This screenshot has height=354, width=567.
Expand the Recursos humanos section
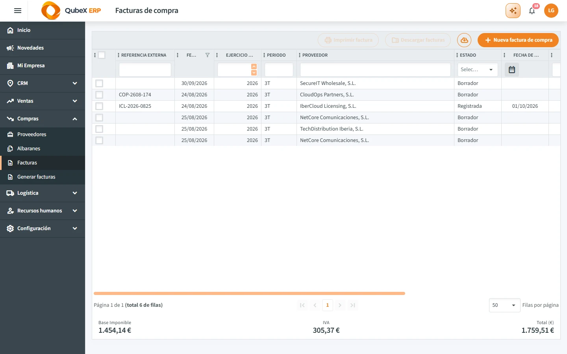point(43,211)
